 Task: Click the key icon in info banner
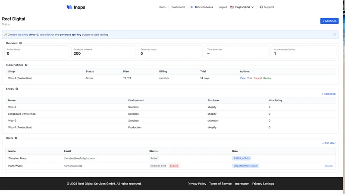pos(6,34)
